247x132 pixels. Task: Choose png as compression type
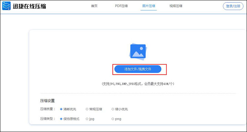pyautogui.click(x=116, y=119)
